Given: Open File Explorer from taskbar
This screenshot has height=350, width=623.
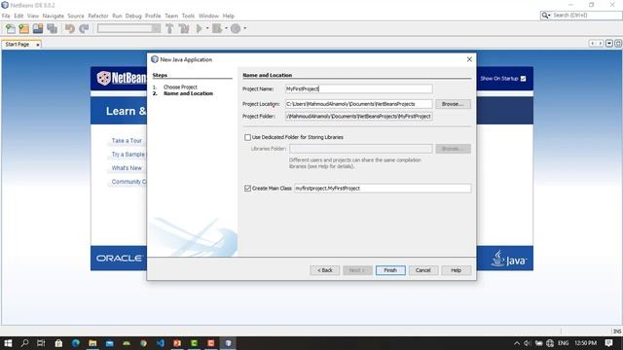Looking at the screenshot, I should point(92,343).
